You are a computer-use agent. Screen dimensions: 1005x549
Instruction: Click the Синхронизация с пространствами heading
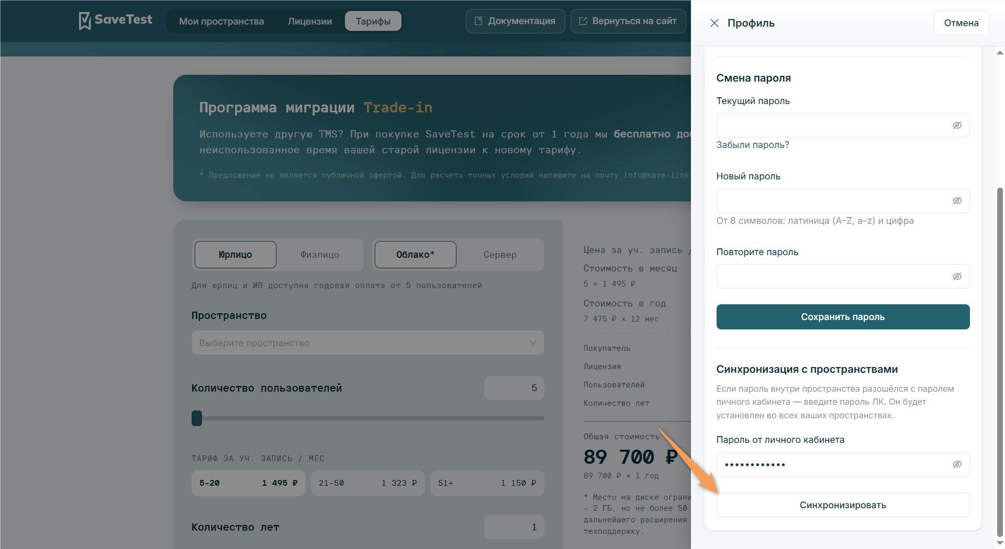click(x=807, y=369)
